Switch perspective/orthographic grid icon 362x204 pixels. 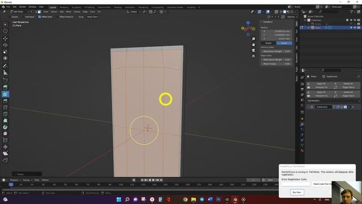click(x=253, y=56)
